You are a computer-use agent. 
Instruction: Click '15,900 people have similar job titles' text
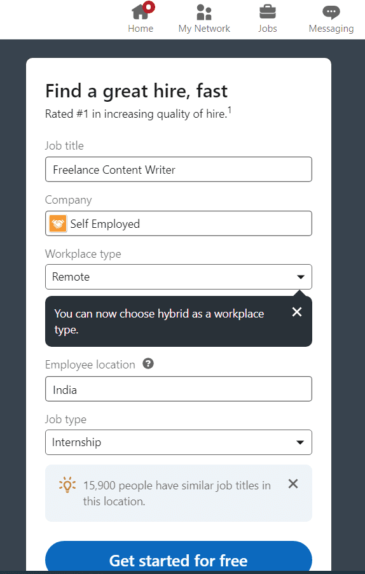click(x=177, y=493)
